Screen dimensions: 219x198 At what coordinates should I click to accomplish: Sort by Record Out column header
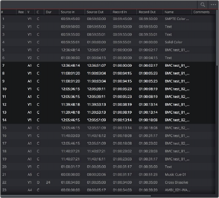pos(147,12)
